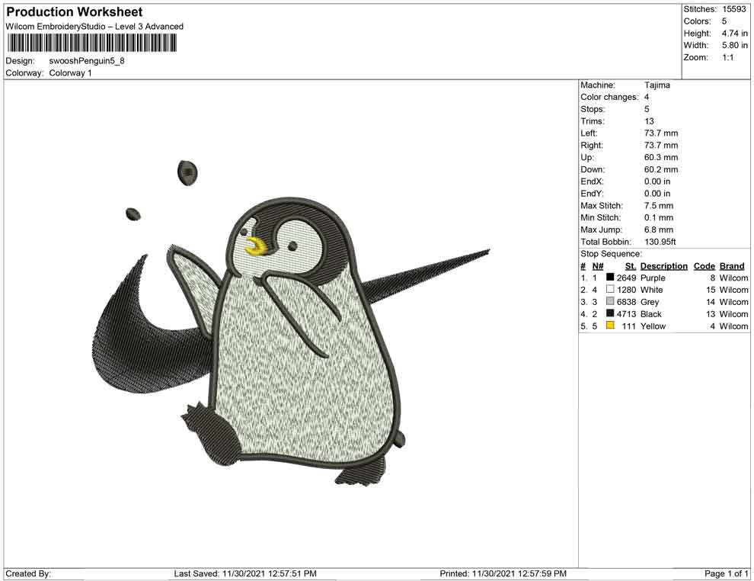754x581 pixels.
Task: Click the Yellow color swatch in stop sequence
Action: pos(610,326)
